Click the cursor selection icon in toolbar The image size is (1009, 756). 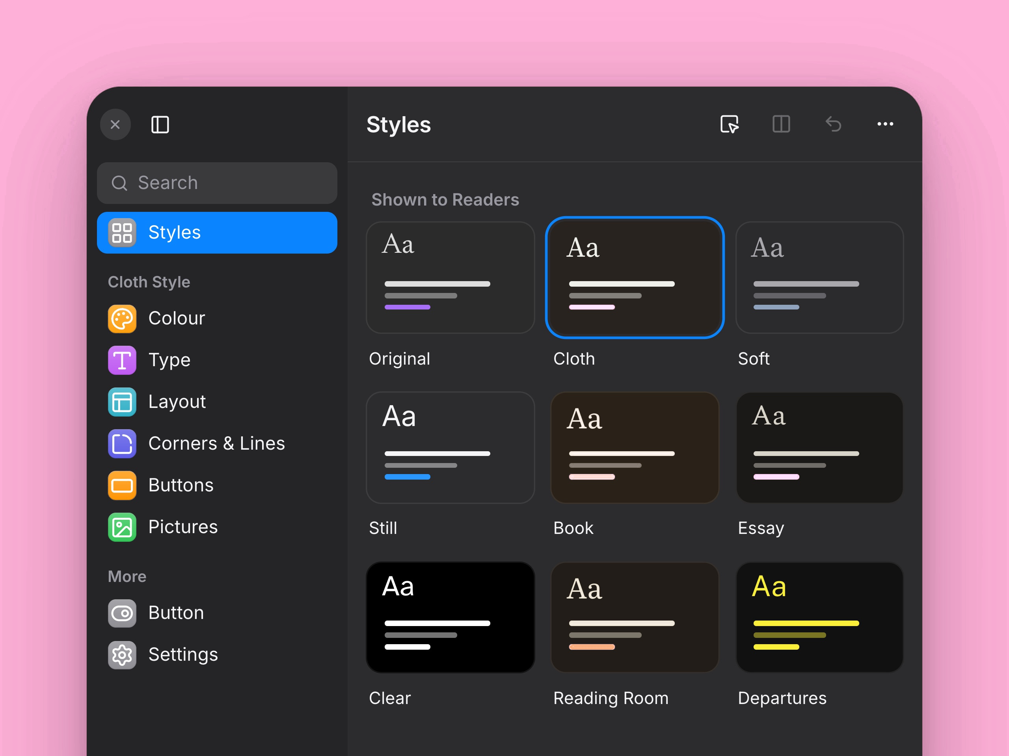tap(730, 124)
